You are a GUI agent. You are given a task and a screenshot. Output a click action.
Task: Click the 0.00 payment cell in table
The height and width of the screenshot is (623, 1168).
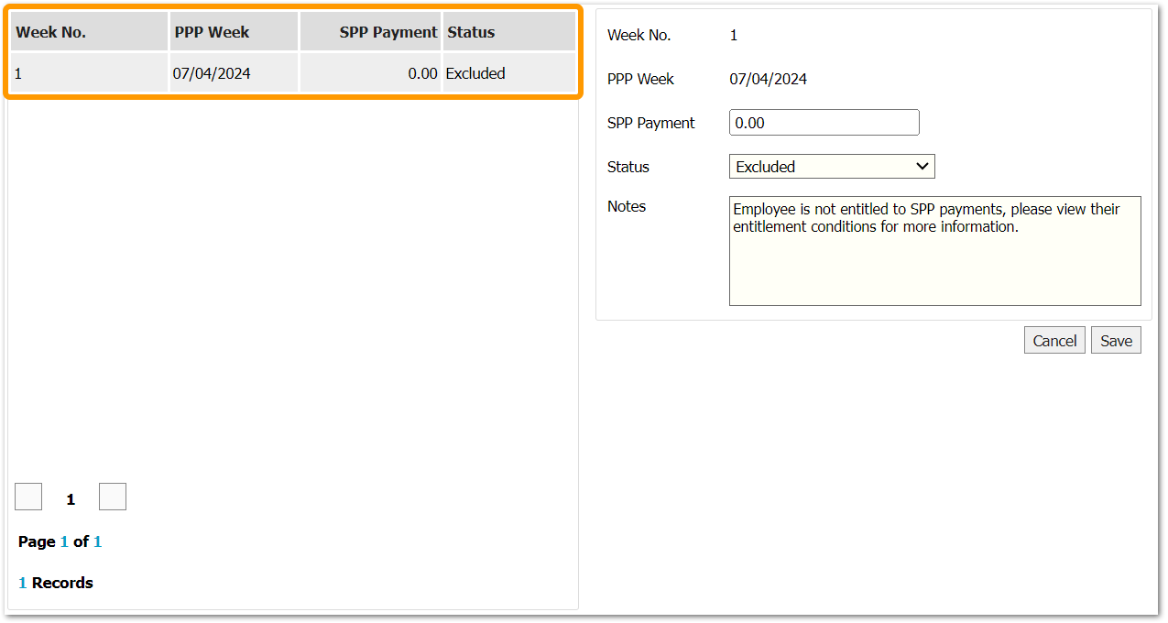(x=422, y=73)
